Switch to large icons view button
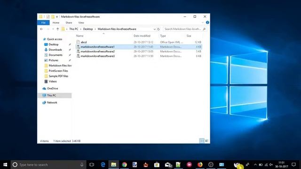 pos(206,141)
